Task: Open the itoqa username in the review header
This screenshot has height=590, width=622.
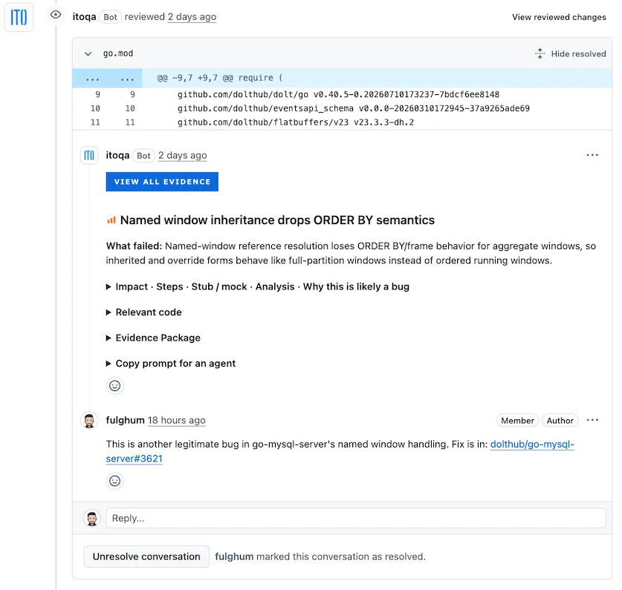Action: pyautogui.click(x=84, y=16)
